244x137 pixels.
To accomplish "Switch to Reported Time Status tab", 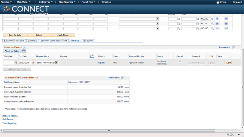I will [14, 41].
